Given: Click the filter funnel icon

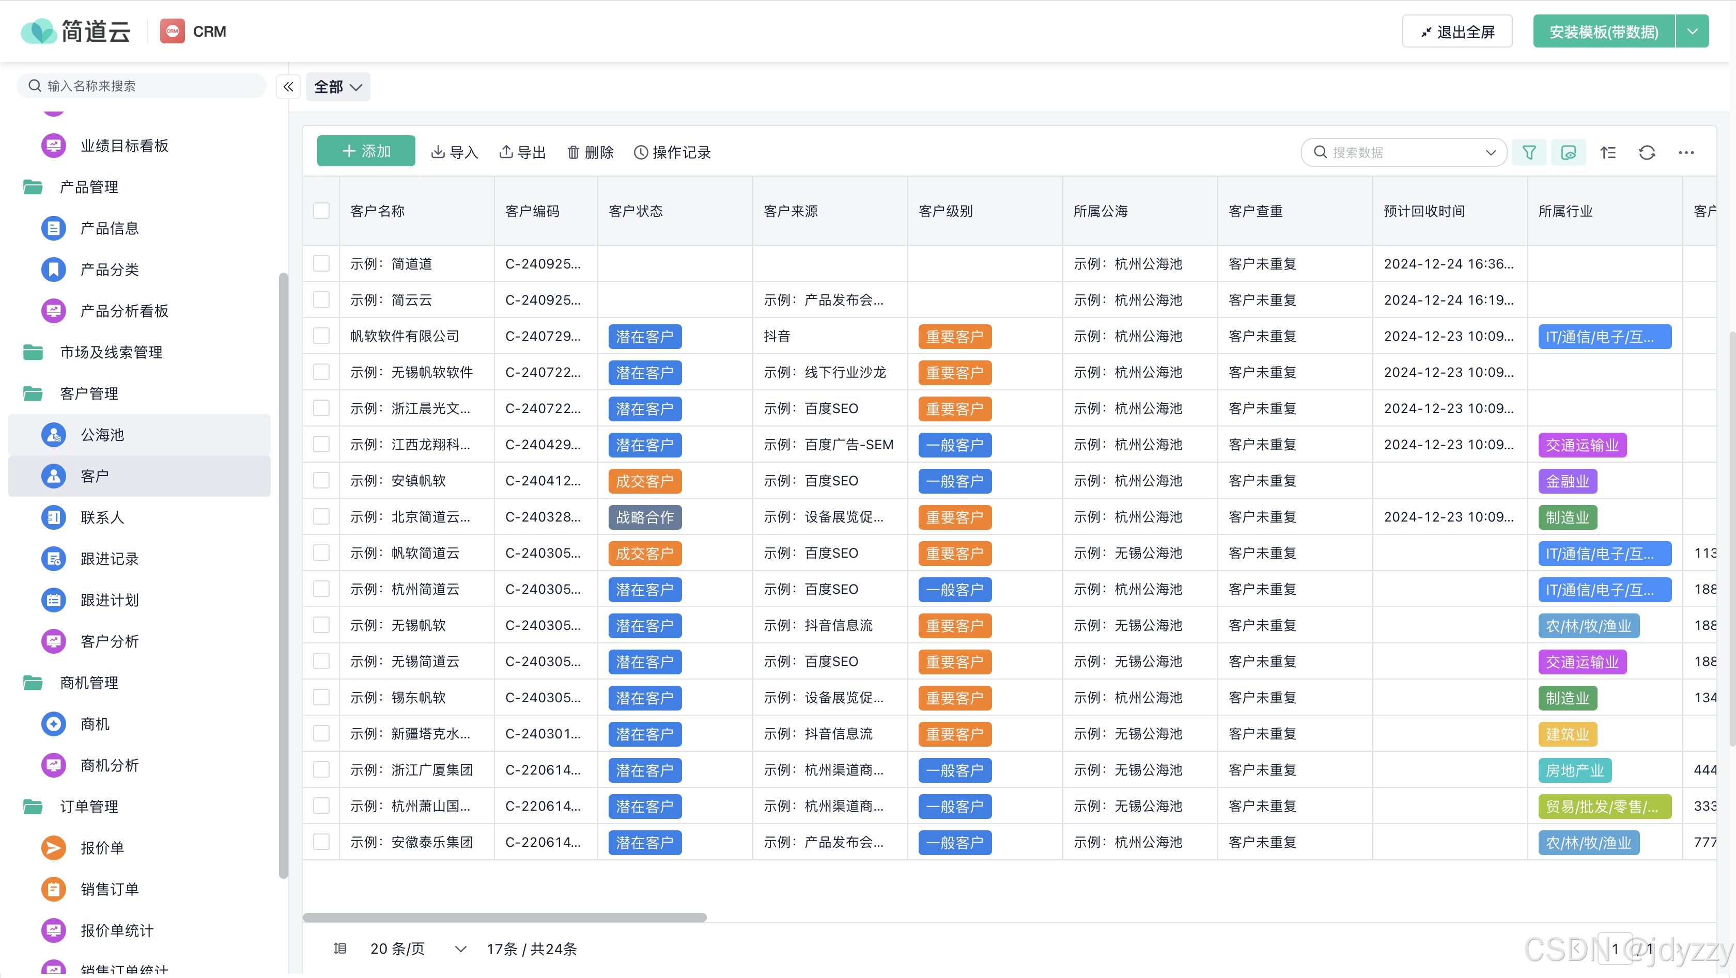Looking at the screenshot, I should click(1528, 153).
